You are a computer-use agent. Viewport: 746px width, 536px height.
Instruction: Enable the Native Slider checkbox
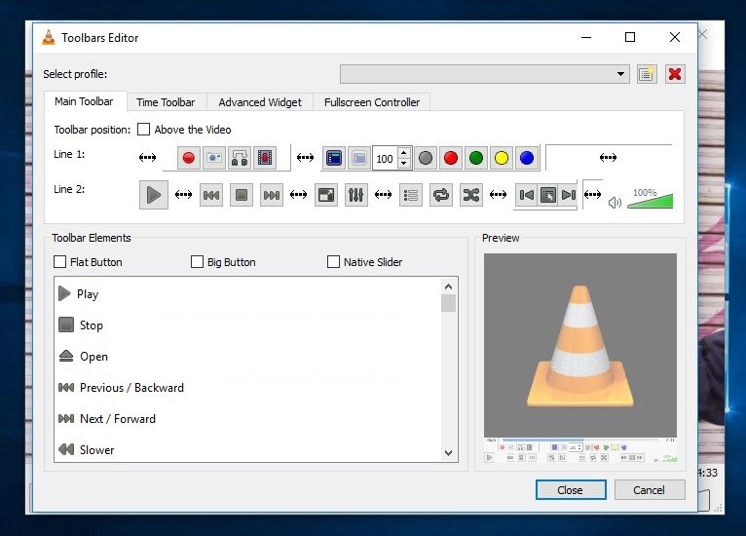(x=333, y=262)
